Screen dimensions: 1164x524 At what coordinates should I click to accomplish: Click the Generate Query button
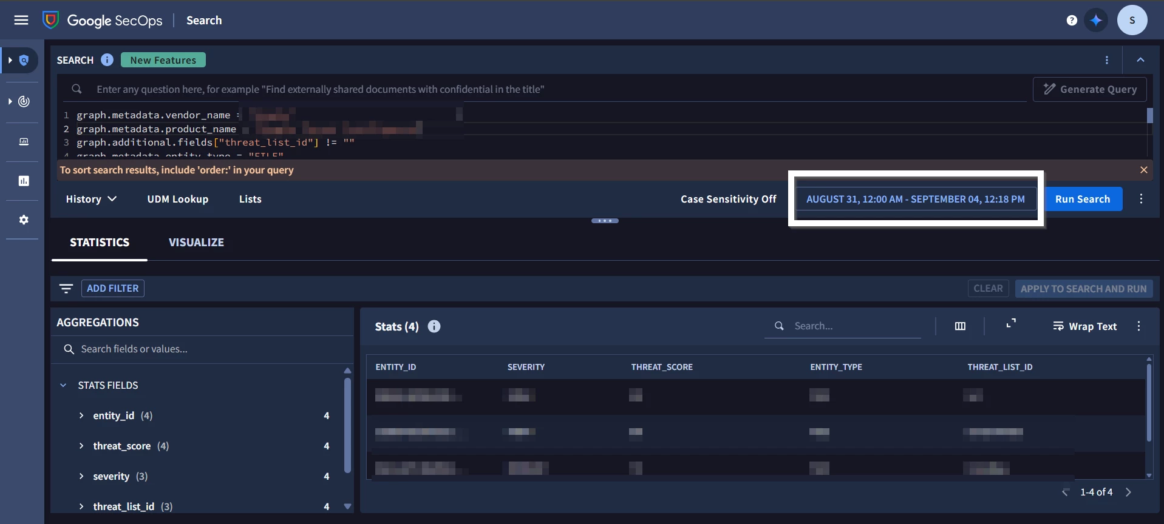pyautogui.click(x=1090, y=89)
